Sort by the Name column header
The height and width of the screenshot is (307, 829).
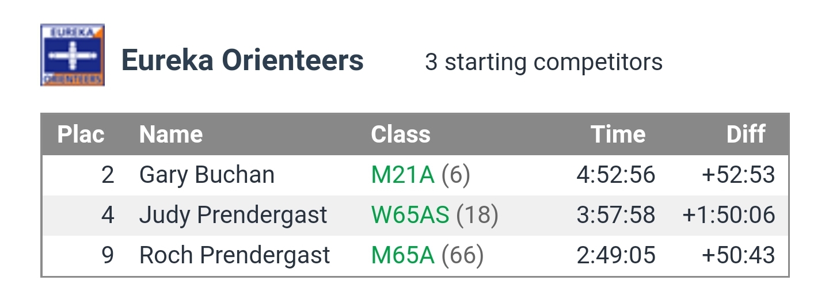pyautogui.click(x=171, y=135)
